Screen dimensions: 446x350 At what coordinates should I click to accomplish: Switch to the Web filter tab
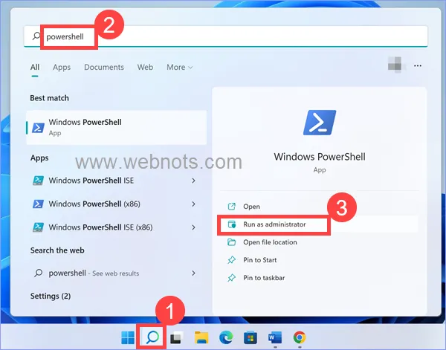[x=145, y=67]
